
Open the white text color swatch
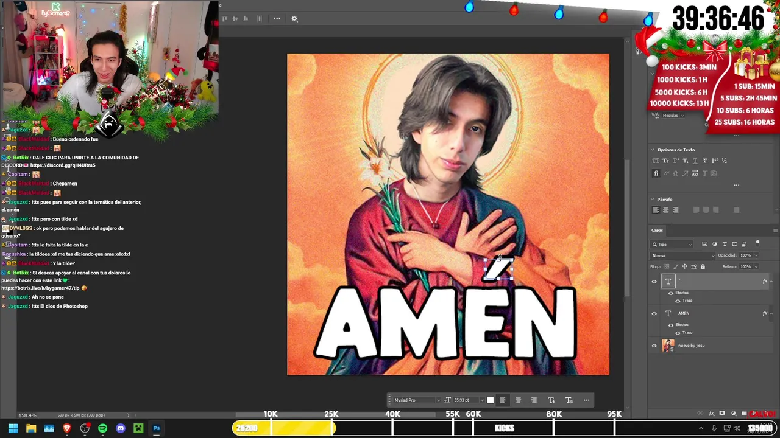tap(490, 400)
